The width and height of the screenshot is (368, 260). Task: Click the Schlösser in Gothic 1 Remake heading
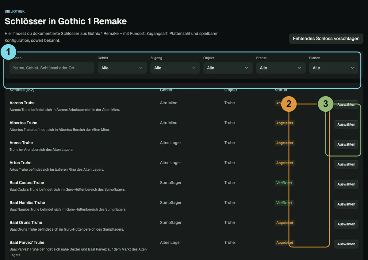pos(66,21)
